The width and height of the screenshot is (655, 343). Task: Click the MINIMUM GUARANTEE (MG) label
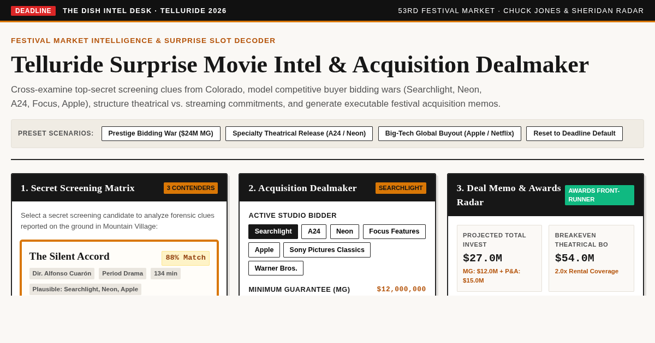299,290
